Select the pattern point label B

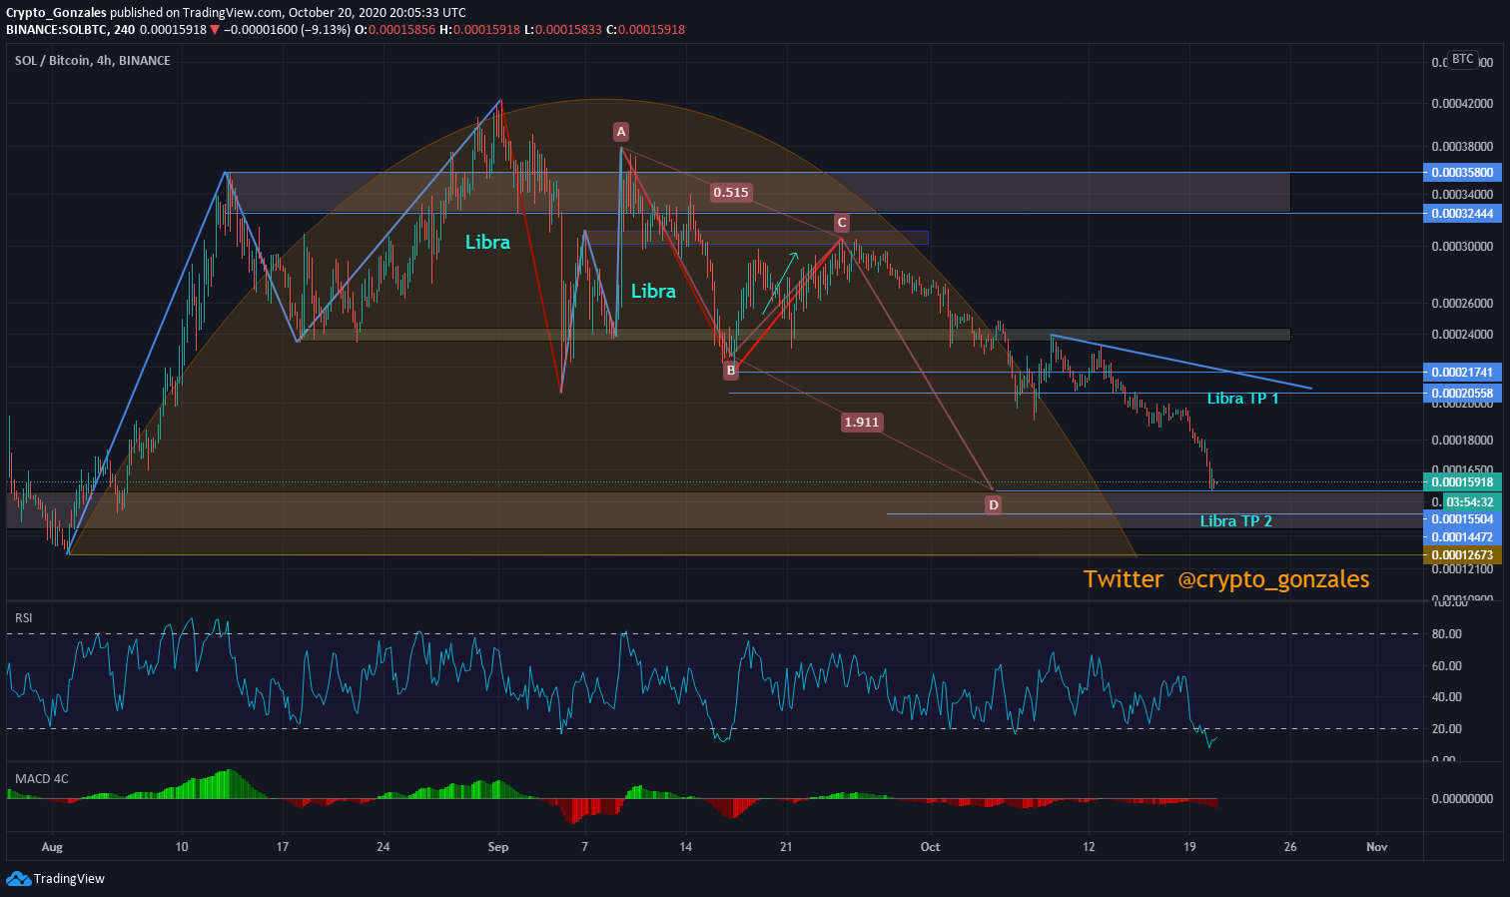coord(731,371)
